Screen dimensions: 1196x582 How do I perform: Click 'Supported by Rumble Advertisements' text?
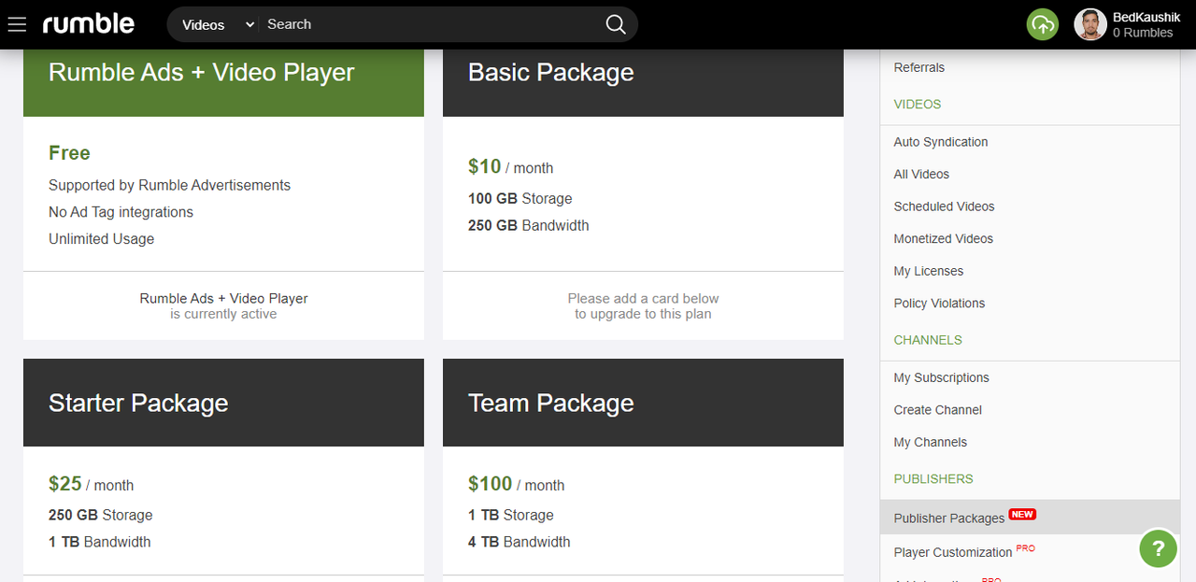(x=169, y=185)
